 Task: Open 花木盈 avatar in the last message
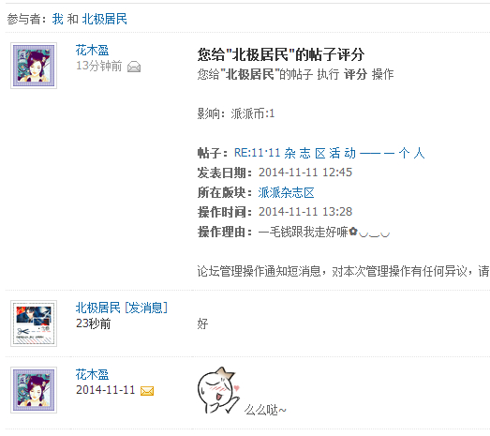[x=34, y=390]
